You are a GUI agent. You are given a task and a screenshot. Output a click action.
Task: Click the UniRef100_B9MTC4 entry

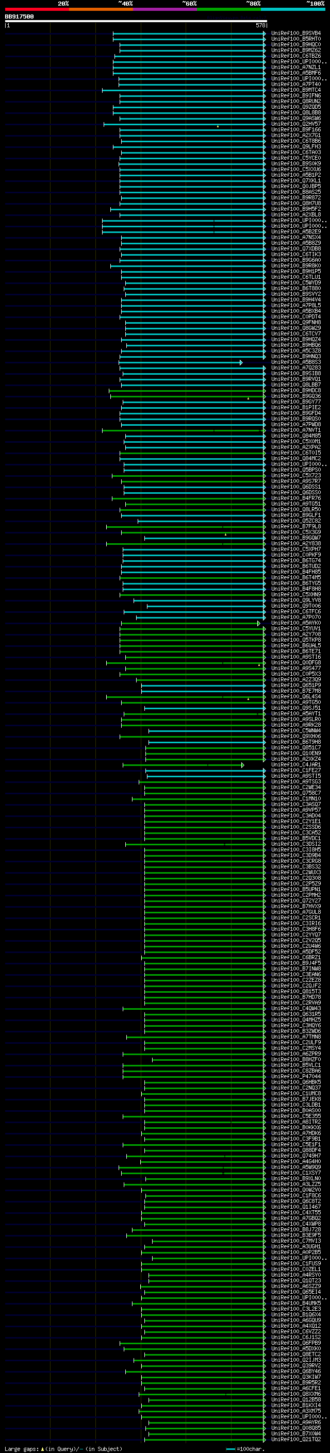pyautogui.click(x=296, y=90)
